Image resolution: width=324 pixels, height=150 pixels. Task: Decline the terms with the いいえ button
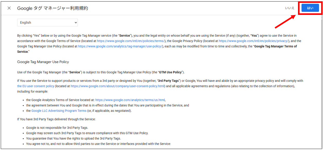click(x=289, y=8)
